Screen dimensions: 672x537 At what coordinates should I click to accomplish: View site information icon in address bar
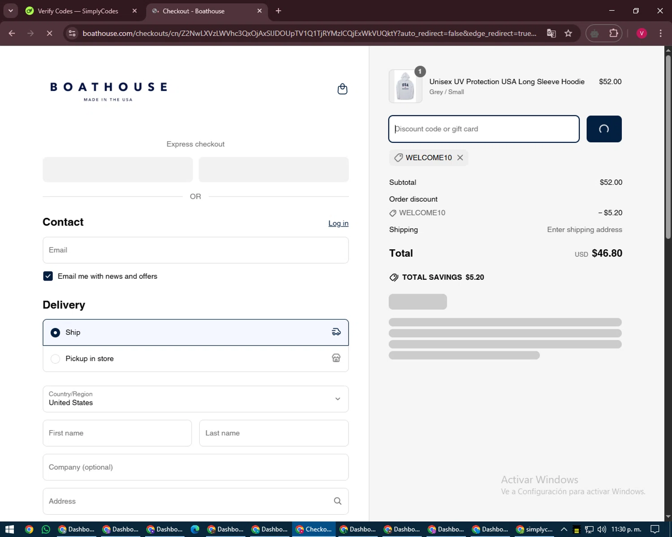(x=72, y=33)
